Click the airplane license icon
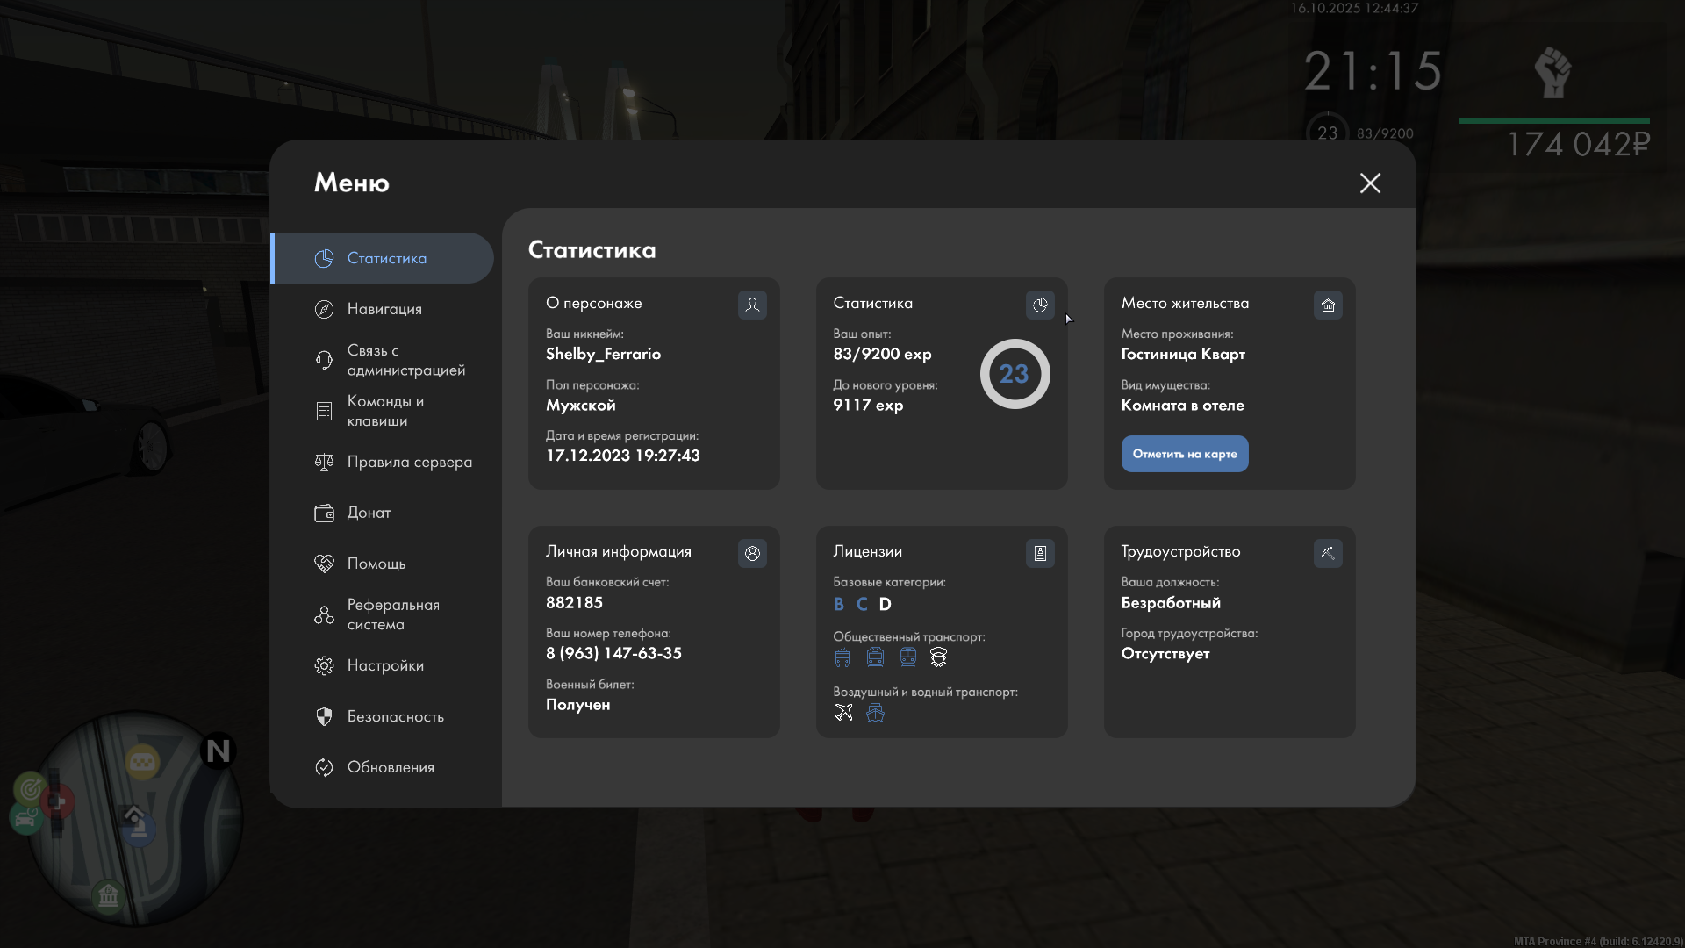The image size is (1685, 948). tap(843, 713)
